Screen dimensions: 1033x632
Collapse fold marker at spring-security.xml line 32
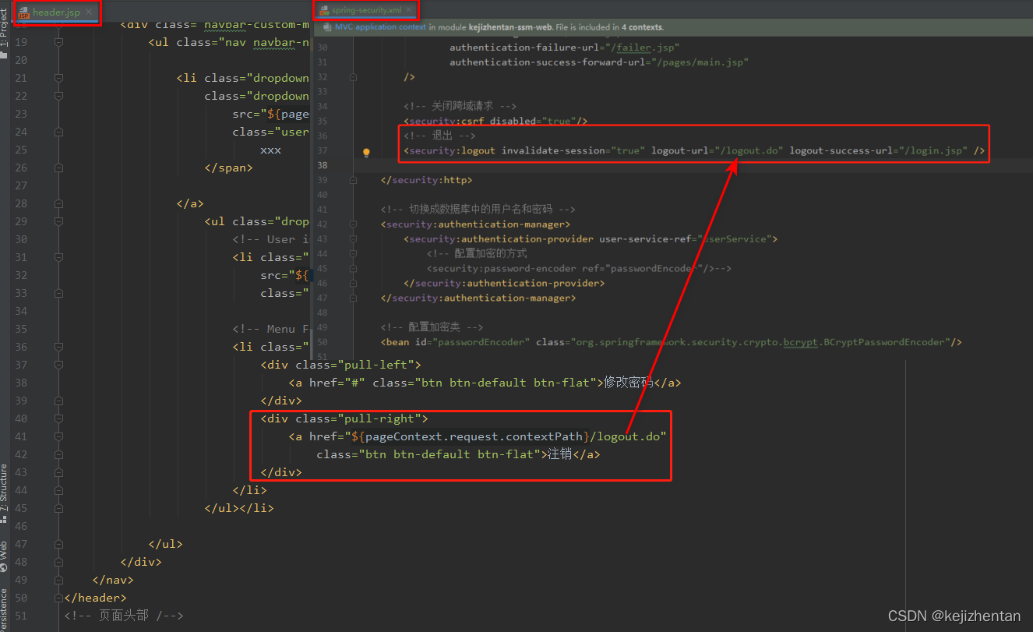(354, 77)
